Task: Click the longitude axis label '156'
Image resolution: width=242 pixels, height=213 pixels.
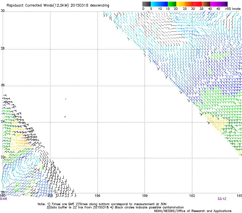Action: [x=97, y=196]
